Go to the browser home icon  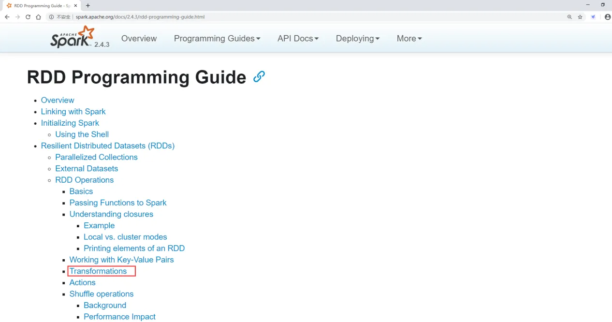(x=38, y=17)
